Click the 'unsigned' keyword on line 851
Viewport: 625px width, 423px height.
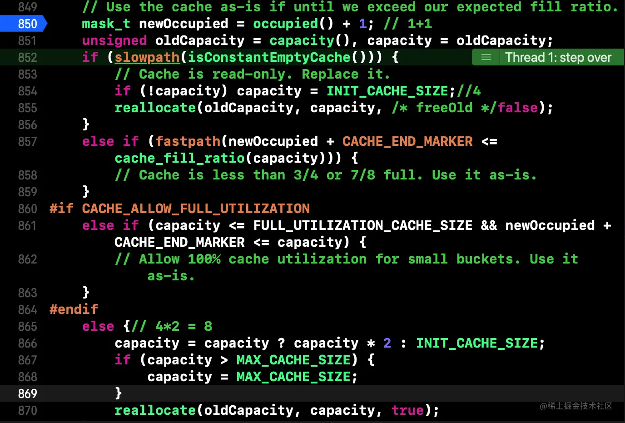coord(114,40)
